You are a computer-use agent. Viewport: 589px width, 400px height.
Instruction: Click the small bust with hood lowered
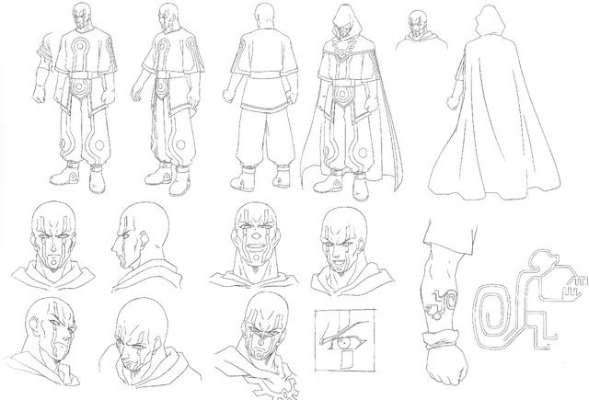tap(422, 30)
